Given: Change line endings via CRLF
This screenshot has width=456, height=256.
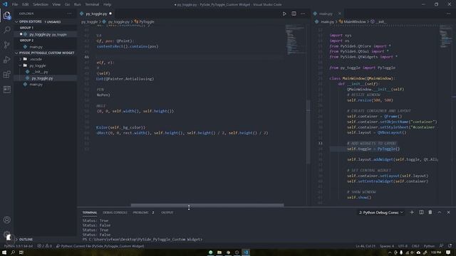Looking at the screenshot, I should (x=415, y=246).
